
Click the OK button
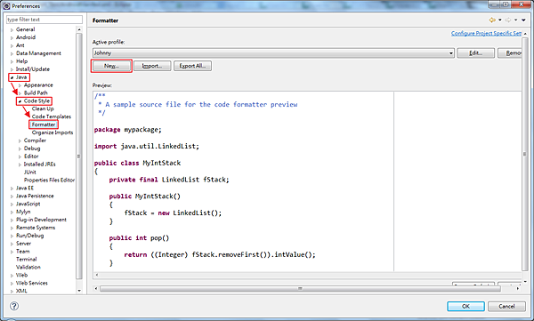pos(465,306)
